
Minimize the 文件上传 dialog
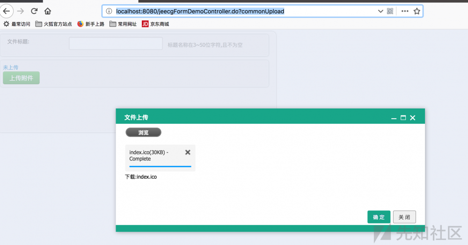[x=394, y=118]
